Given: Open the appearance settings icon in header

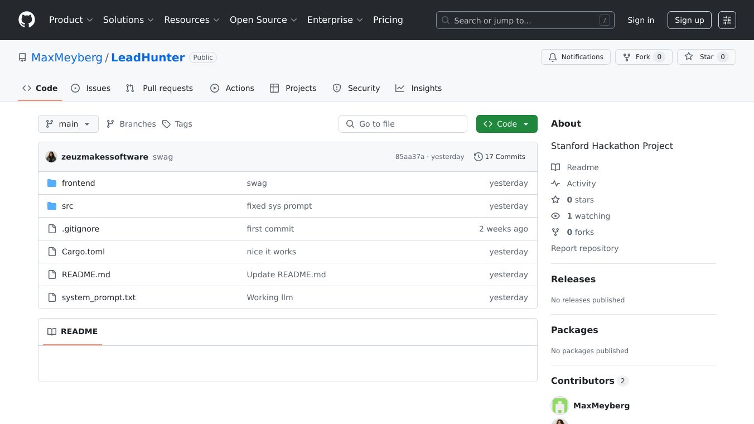Looking at the screenshot, I should pos(727,20).
